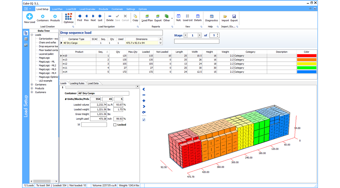
Task: Click the load name field 'Drop sequence load'
Action: click(111, 33)
